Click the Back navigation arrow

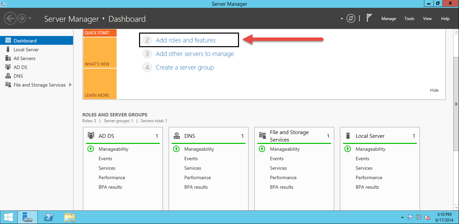10,18
